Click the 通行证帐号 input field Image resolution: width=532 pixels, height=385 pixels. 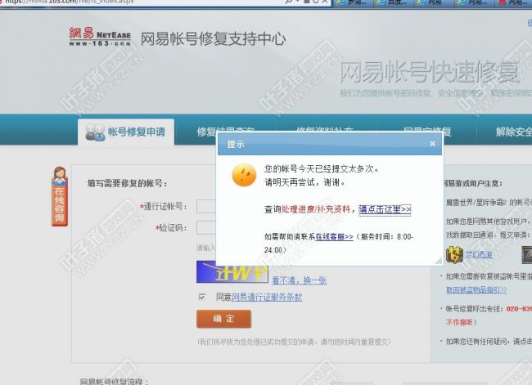[206, 206]
